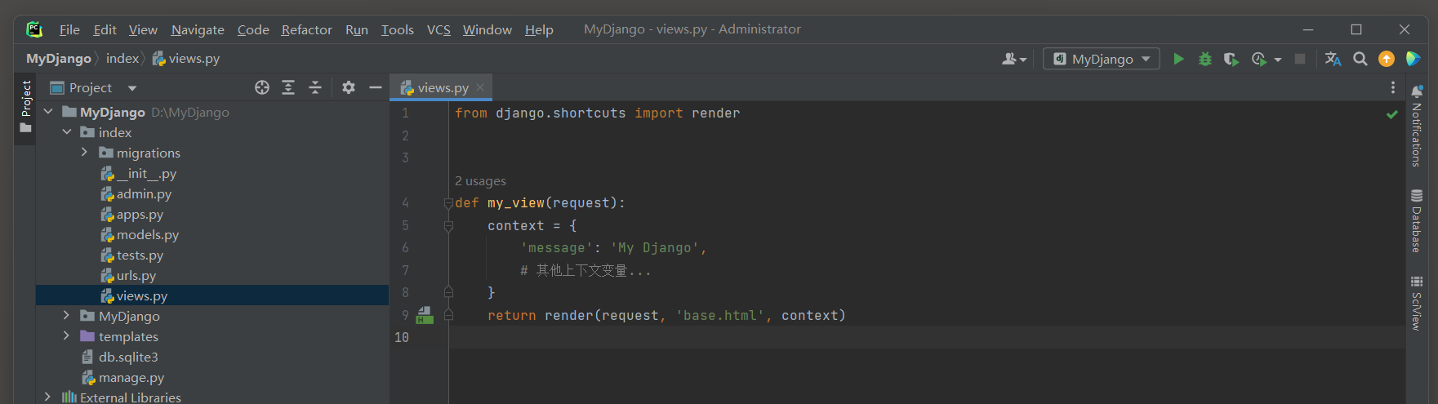The width and height of the screenshot is (1438, 404).
Task: Start debugging with the bug icon
Action: coord(1204,59)
